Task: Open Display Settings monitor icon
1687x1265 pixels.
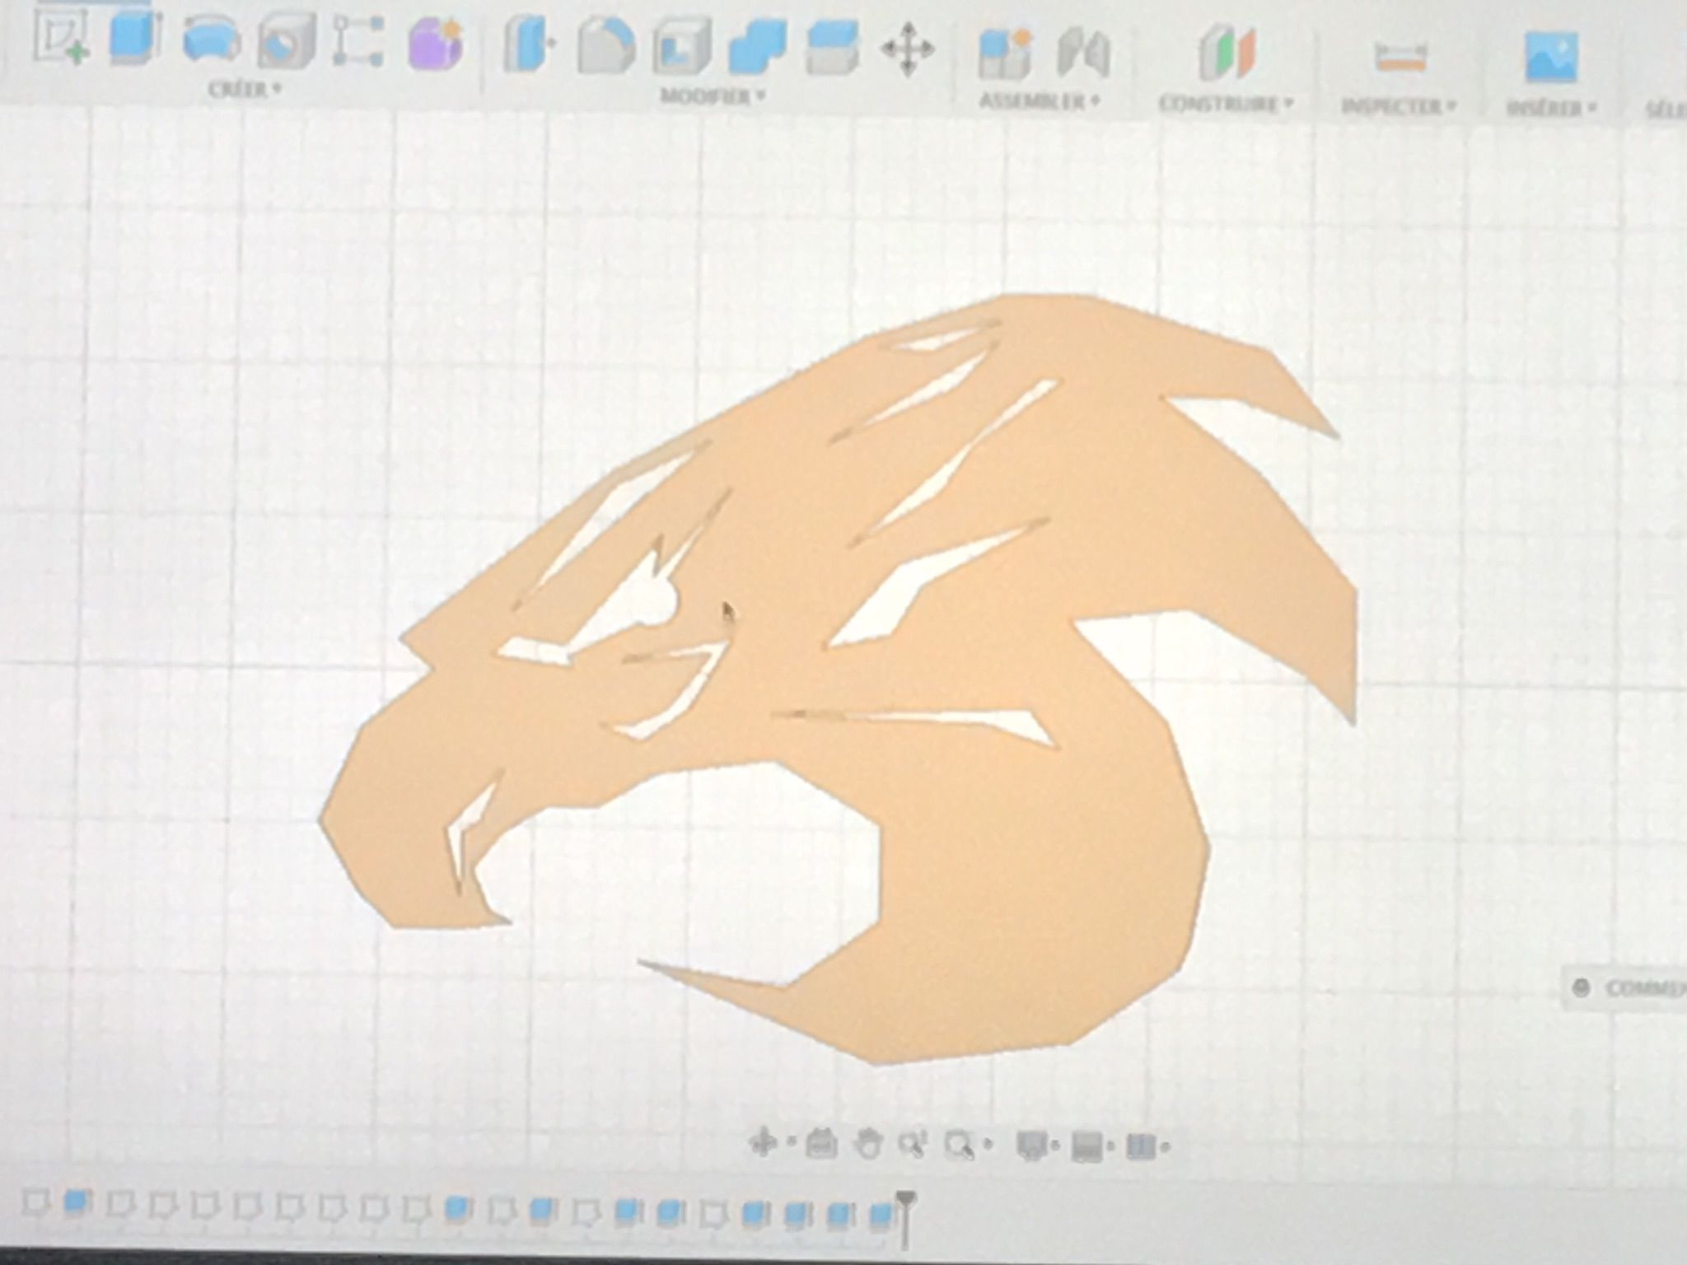Action: 1031,1145
